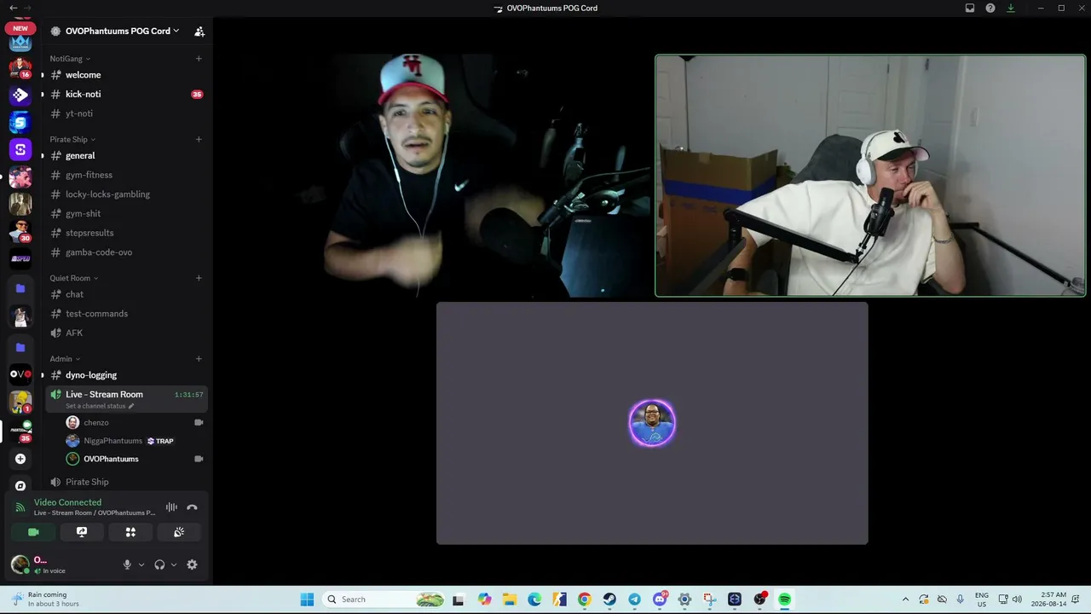Show hidden system tray icons

pyautogui.click(x=905, y=600)
